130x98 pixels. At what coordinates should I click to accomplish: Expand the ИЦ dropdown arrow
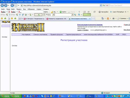click(57, 12)
